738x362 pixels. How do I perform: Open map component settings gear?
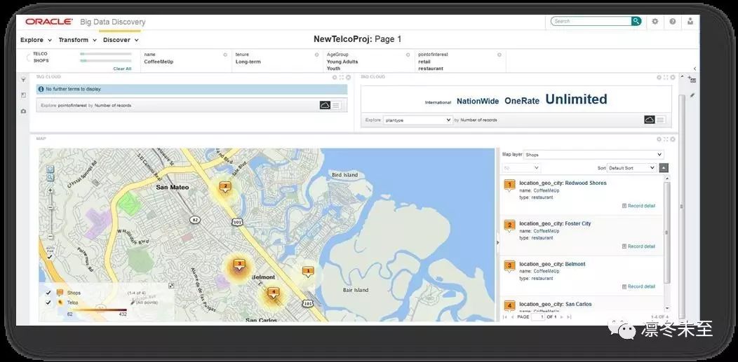pyautogui.click(x=659, y=139)
